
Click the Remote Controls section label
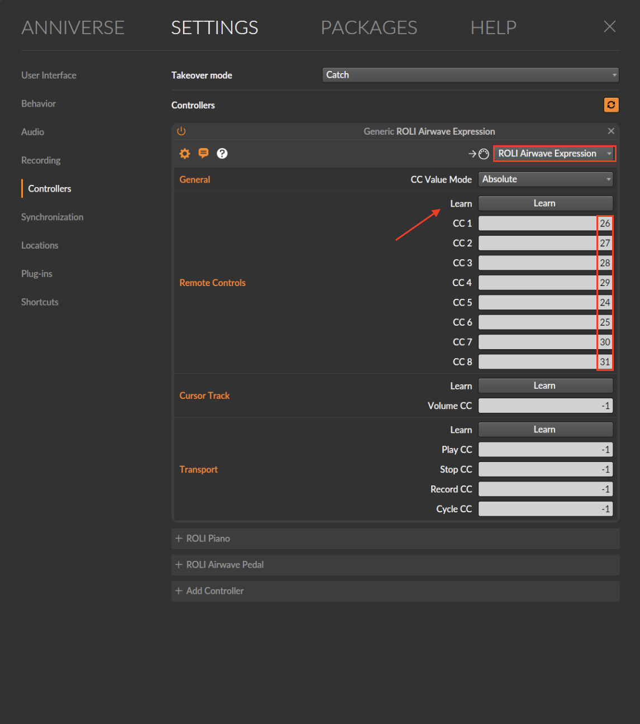point(212,283)
